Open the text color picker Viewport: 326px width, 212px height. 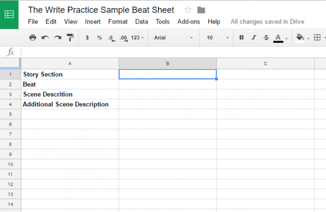point(279,38)
